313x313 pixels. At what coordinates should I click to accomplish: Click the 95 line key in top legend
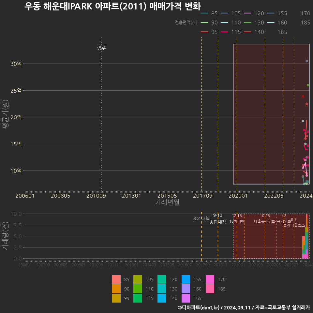[204, 32]
